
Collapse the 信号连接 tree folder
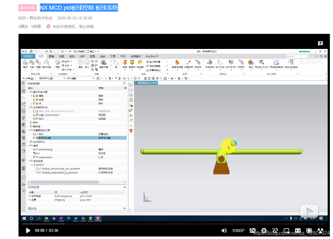point(29,161)
